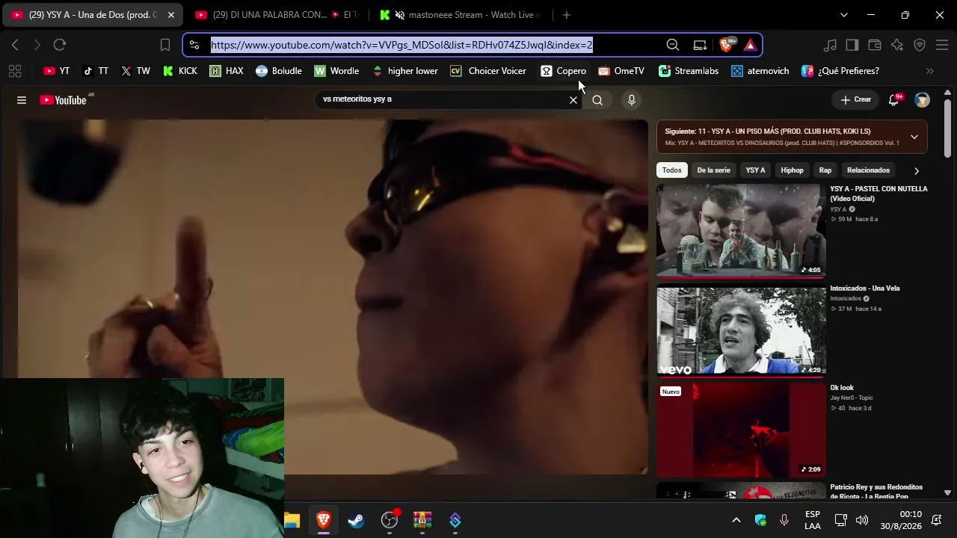Open the zoom magnifier in address bar
Viewport: 957px width, 538px height.
click(x=673, y=45)
